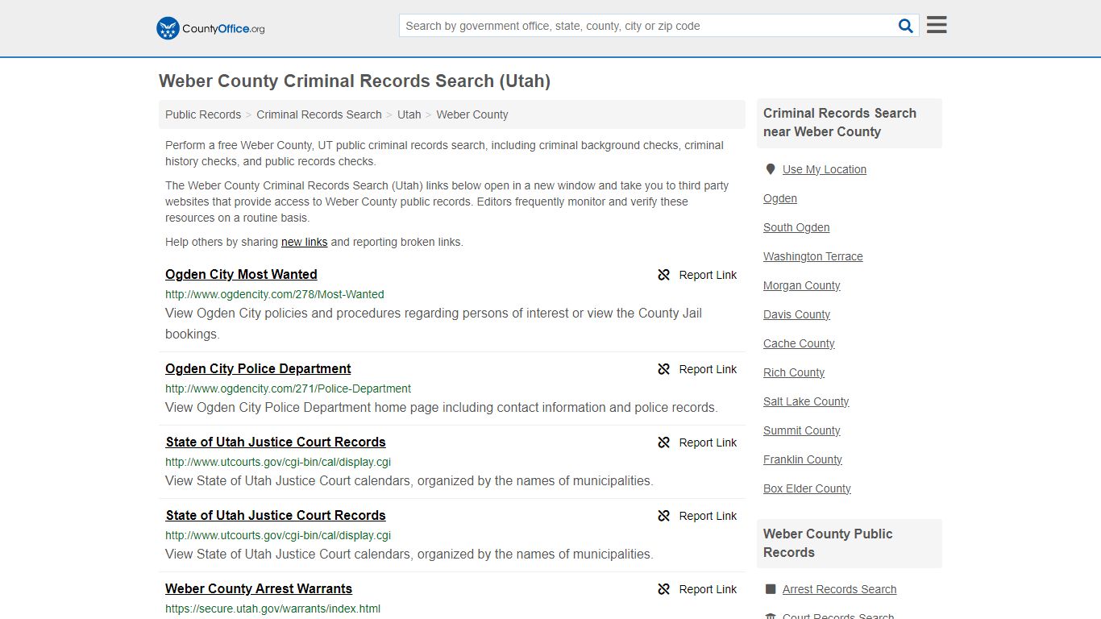Open Public Records breadcrumb
This screenshot has width=1101, height=619.
point(203,114)
